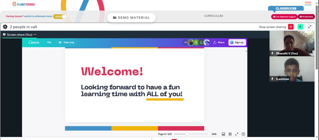Screen dimensions: 319x140
Task: Open PS Moments button
Action: 306,17
